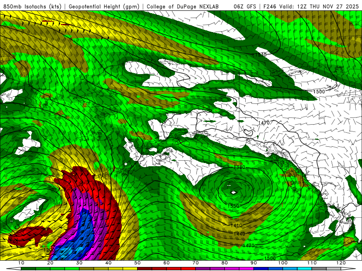The width and height of the screenshot is (362, 271).
Task: Click the '06Z GFS' model run label
Action: click(x=245, y=7)
